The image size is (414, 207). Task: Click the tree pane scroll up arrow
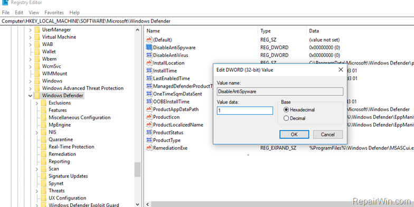(x=137, y=30)
